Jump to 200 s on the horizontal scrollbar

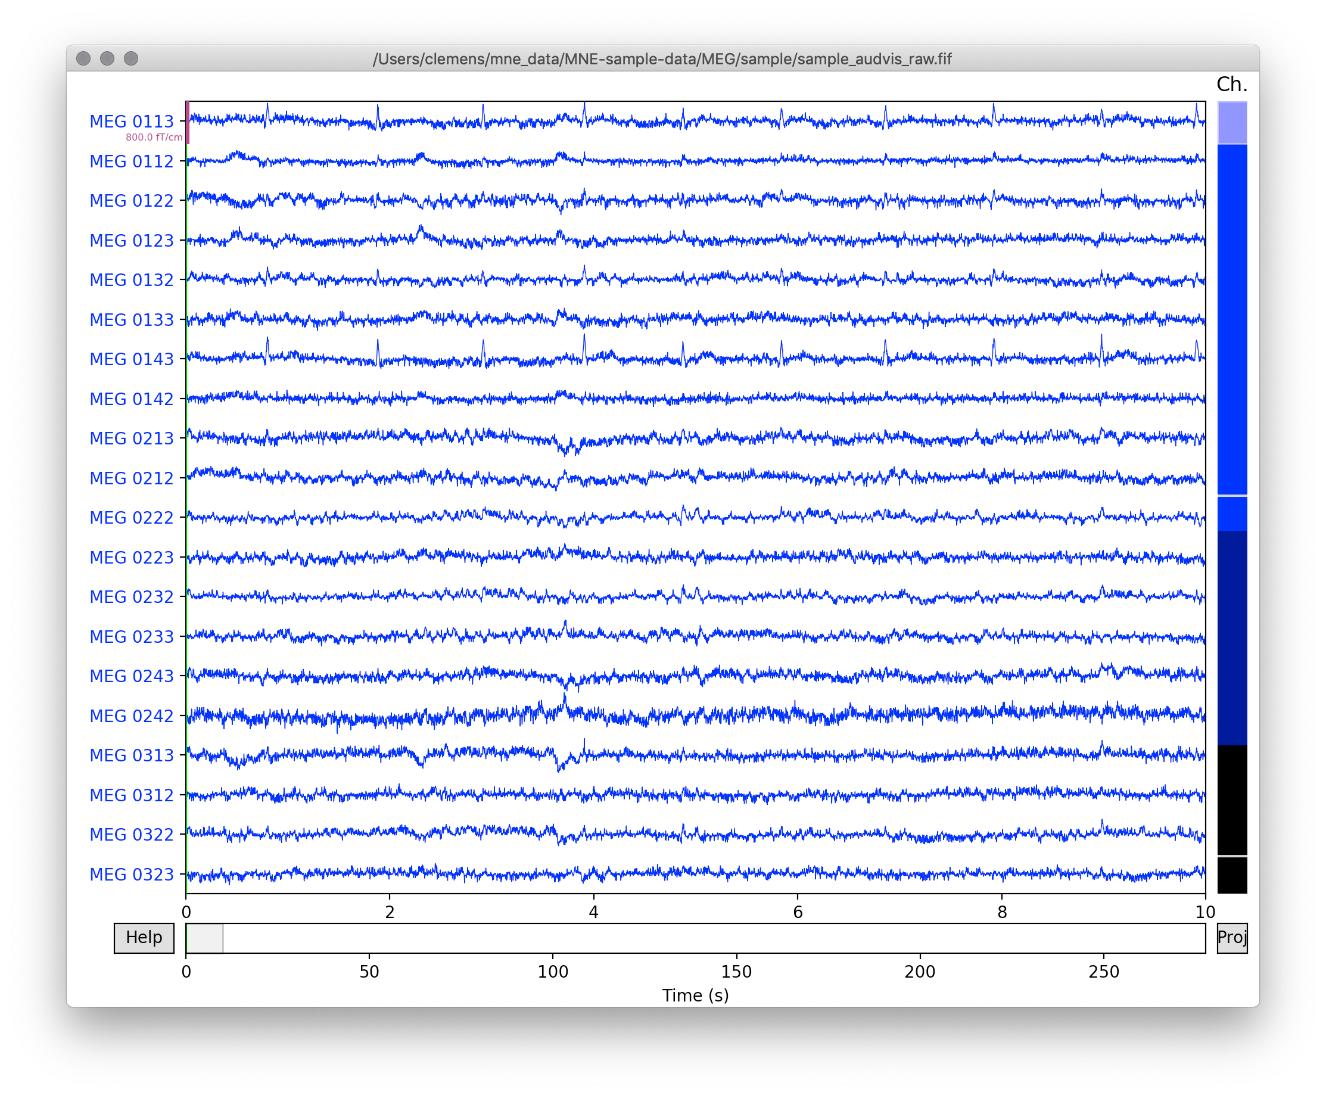(x=920, y=938)
